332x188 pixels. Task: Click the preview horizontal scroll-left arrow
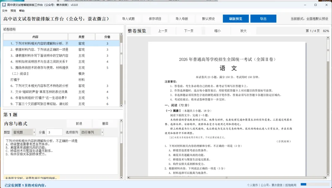click(128, 178)
